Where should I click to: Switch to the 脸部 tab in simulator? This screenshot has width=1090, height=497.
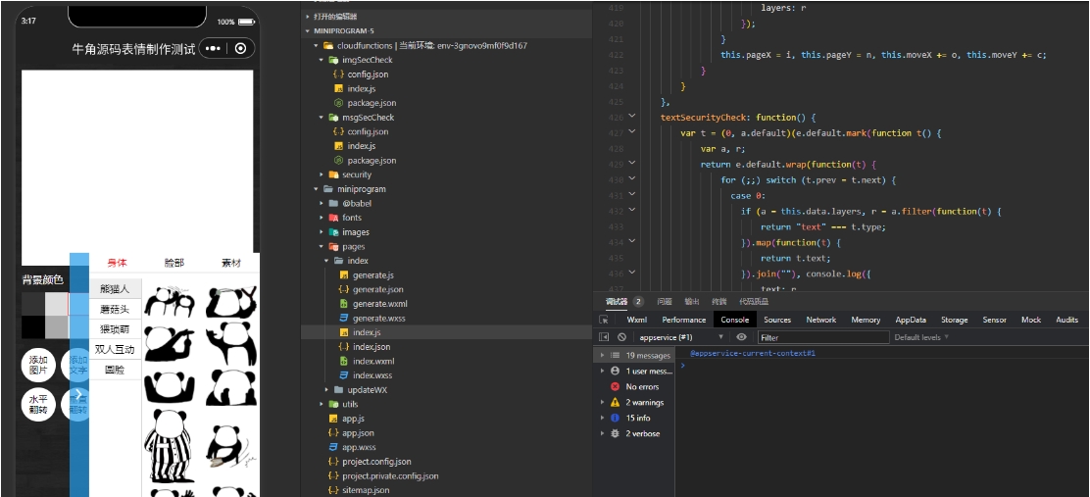click(173, 263)
